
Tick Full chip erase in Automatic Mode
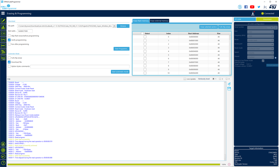coord(9,58)
